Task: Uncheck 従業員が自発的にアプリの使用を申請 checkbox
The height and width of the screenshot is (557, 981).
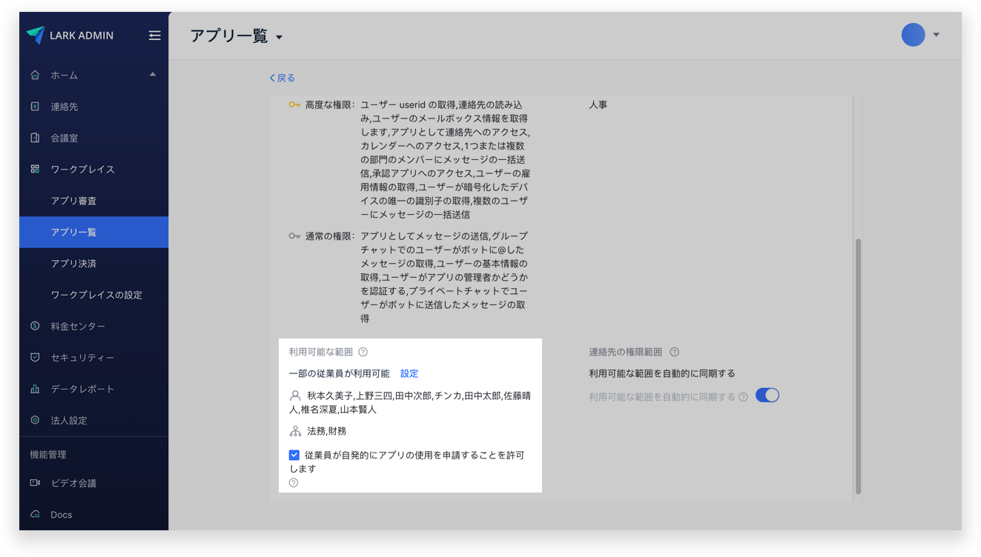Action: pyautogui.click(x=294, y=455)
